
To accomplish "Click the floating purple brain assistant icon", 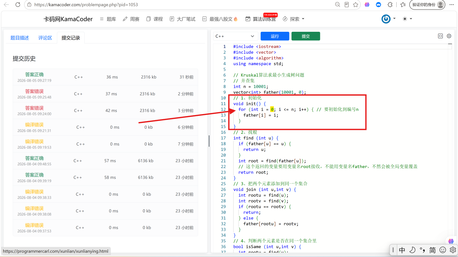I will [451, 241].
